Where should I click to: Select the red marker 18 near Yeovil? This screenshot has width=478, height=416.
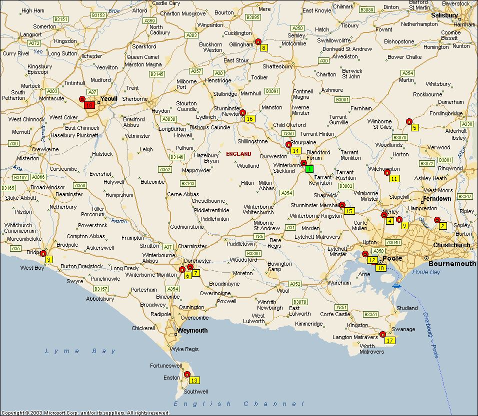tap(89, 105)
